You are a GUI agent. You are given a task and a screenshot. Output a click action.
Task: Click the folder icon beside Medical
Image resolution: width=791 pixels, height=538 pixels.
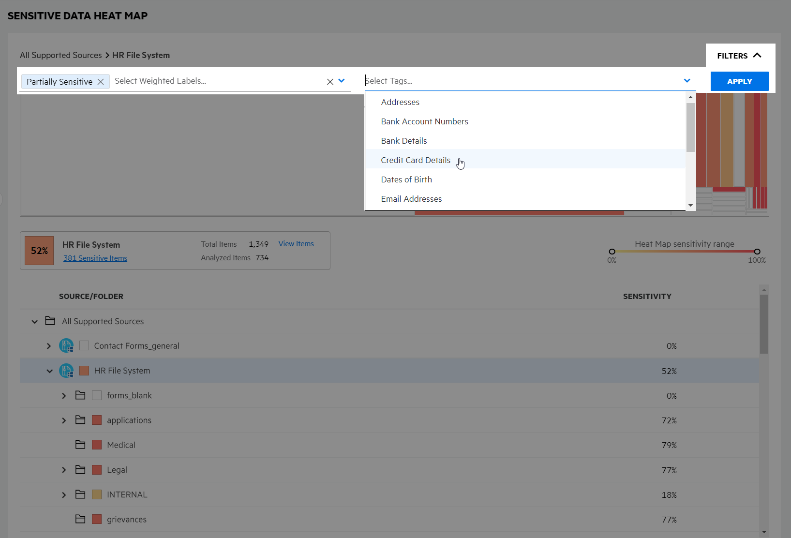click(80, 444)
